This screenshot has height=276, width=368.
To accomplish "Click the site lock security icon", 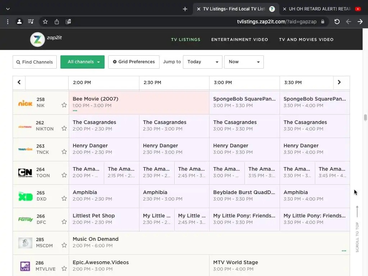I will click(323, 22).
